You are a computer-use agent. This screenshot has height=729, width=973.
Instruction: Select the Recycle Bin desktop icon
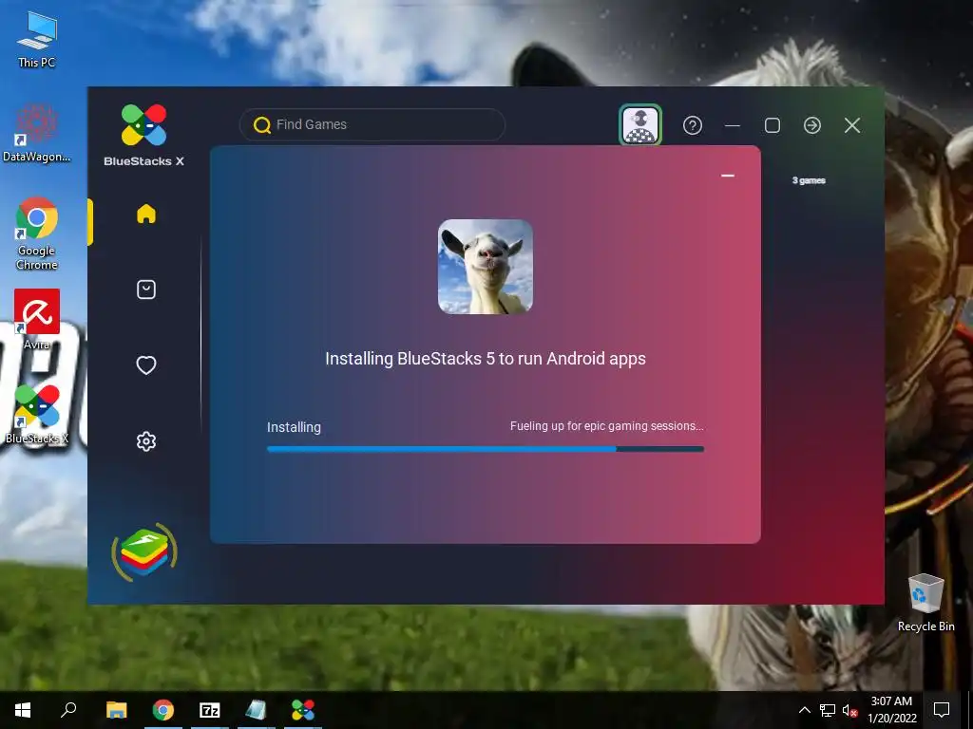click(925, 603)
